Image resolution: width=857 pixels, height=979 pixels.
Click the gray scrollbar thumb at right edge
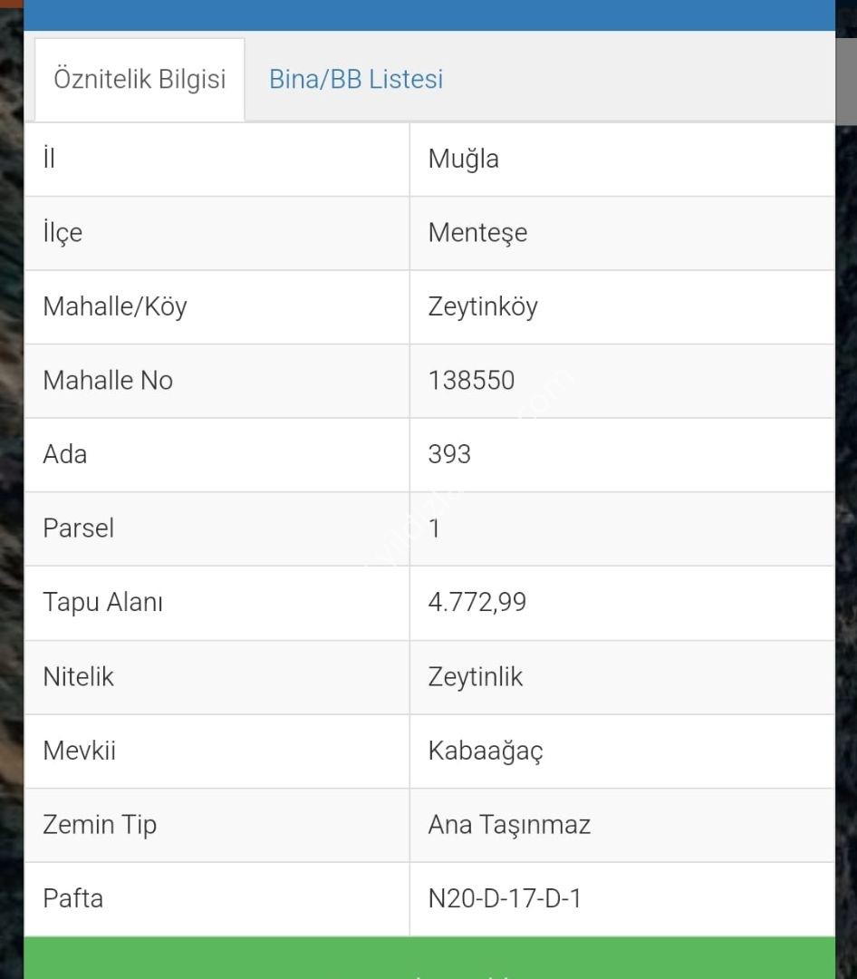[846, 82]
